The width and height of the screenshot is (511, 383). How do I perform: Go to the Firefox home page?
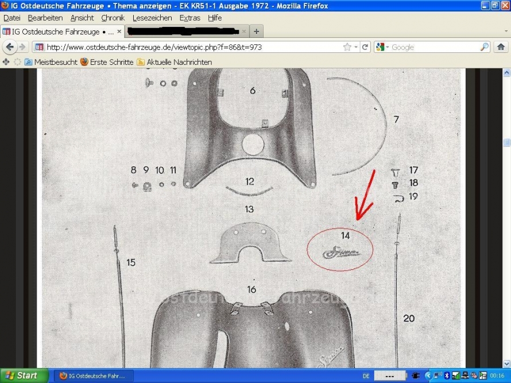[x=501, y=47]
